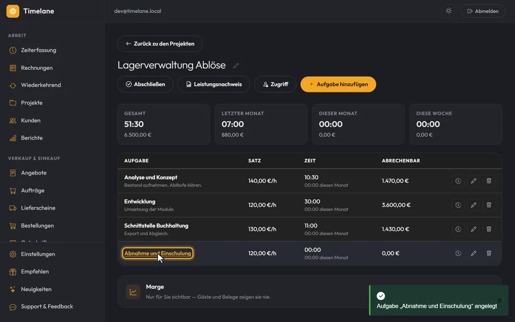The image size is (515, 322).
Task: Click the success checkmark in the notification
Action: 381,296
